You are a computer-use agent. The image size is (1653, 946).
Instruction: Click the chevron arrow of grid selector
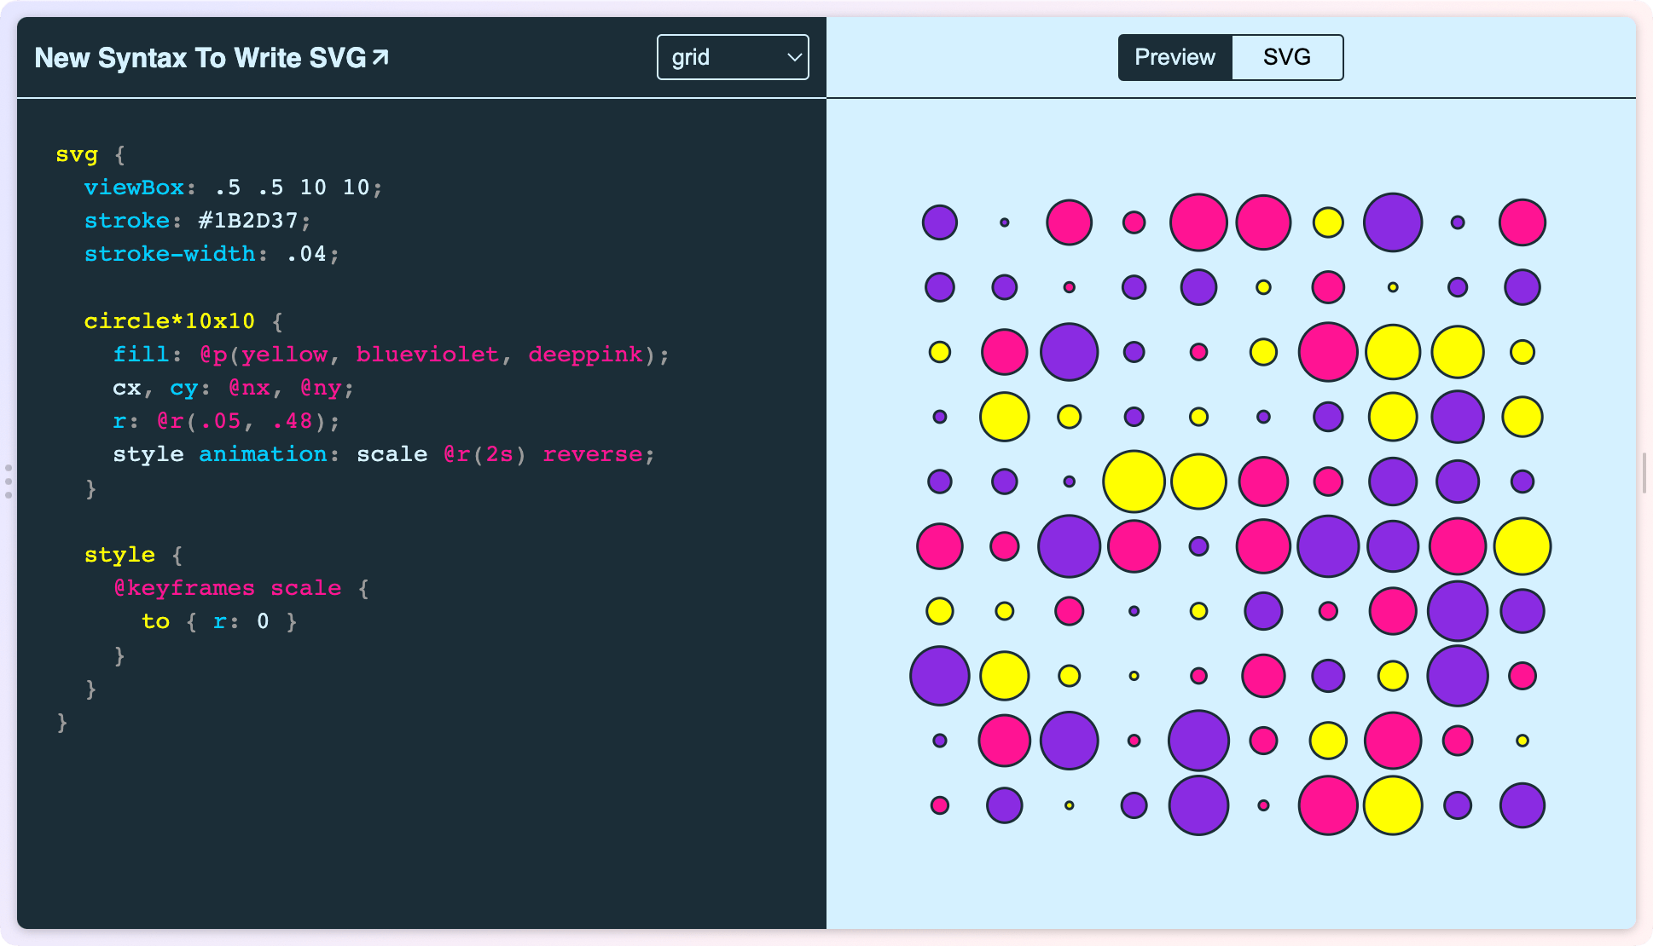794,57
